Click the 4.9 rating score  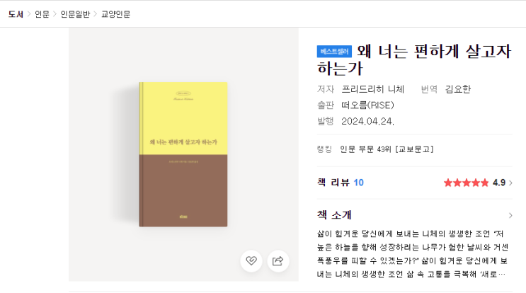tap(499, 183)
